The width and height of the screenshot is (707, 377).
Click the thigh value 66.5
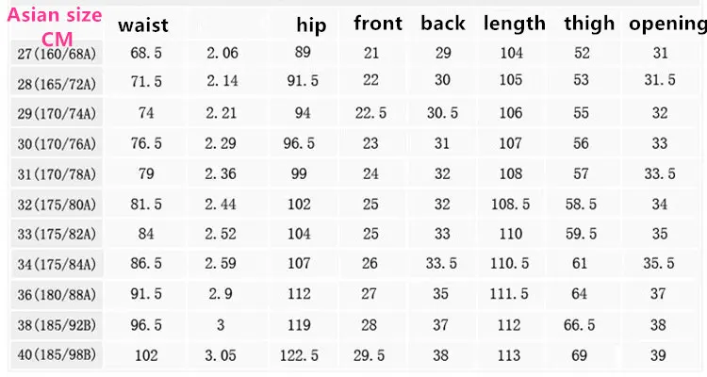(580, 324)
